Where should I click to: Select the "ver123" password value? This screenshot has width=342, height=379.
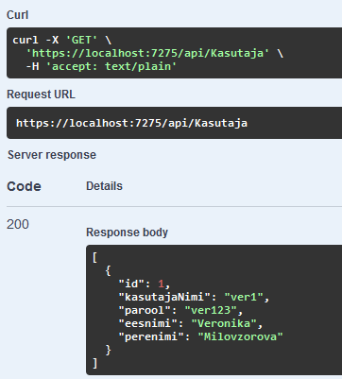(211, 310)
